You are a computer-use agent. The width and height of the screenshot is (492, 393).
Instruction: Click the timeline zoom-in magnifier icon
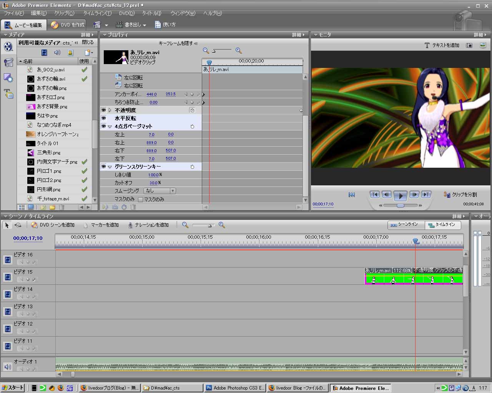pyautogui.click(x=222, y=225)
